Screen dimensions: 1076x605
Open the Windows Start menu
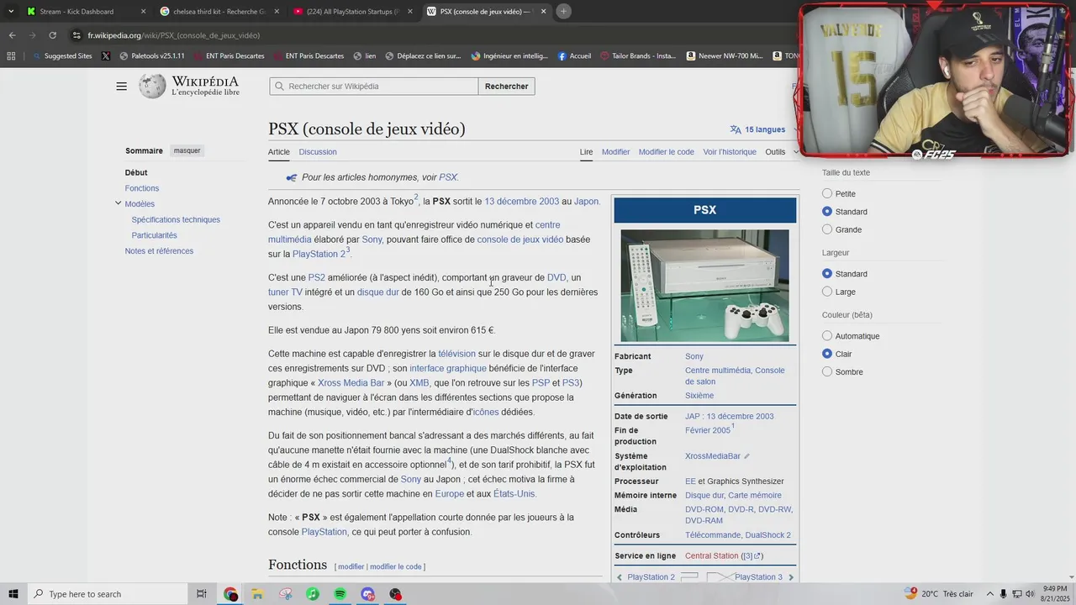13,594
